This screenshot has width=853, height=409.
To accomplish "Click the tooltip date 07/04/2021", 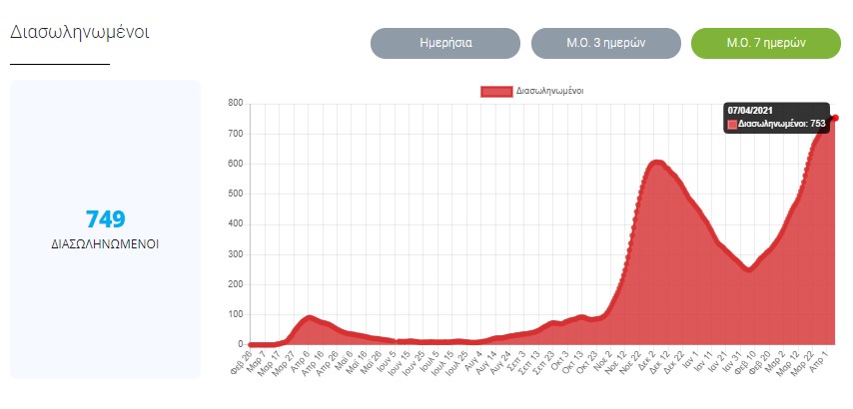I will click(751, 109).
